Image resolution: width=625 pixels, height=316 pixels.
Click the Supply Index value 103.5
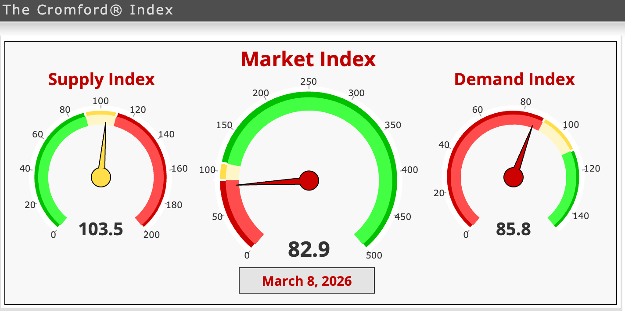tap(101, 229)
